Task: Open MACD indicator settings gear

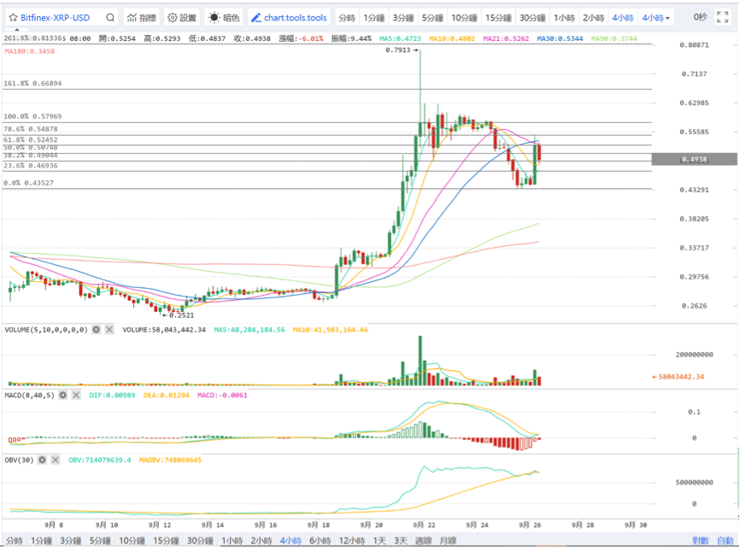Action: click(x=62, y=396)
